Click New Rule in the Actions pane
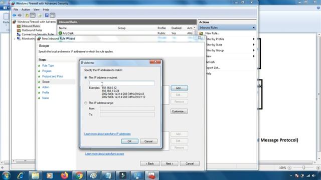 pyautogui.click(x=212, y=33)
